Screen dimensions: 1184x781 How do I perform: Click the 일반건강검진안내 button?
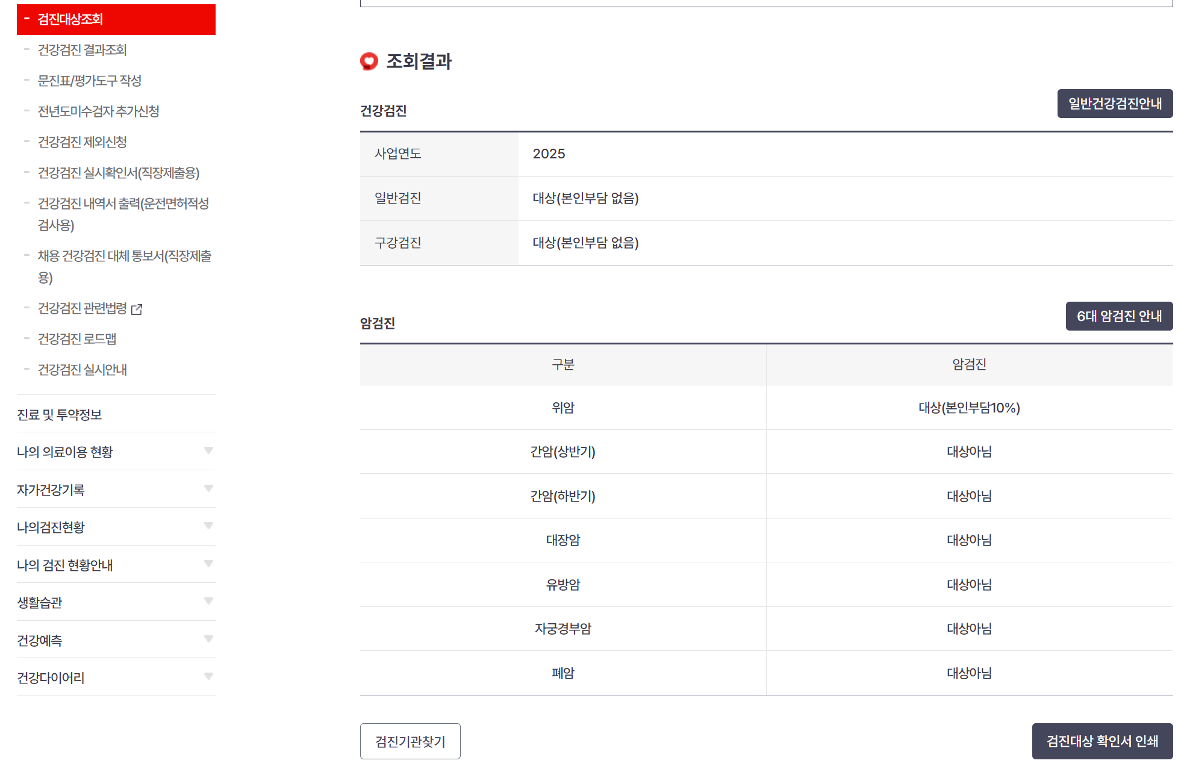1115,103
